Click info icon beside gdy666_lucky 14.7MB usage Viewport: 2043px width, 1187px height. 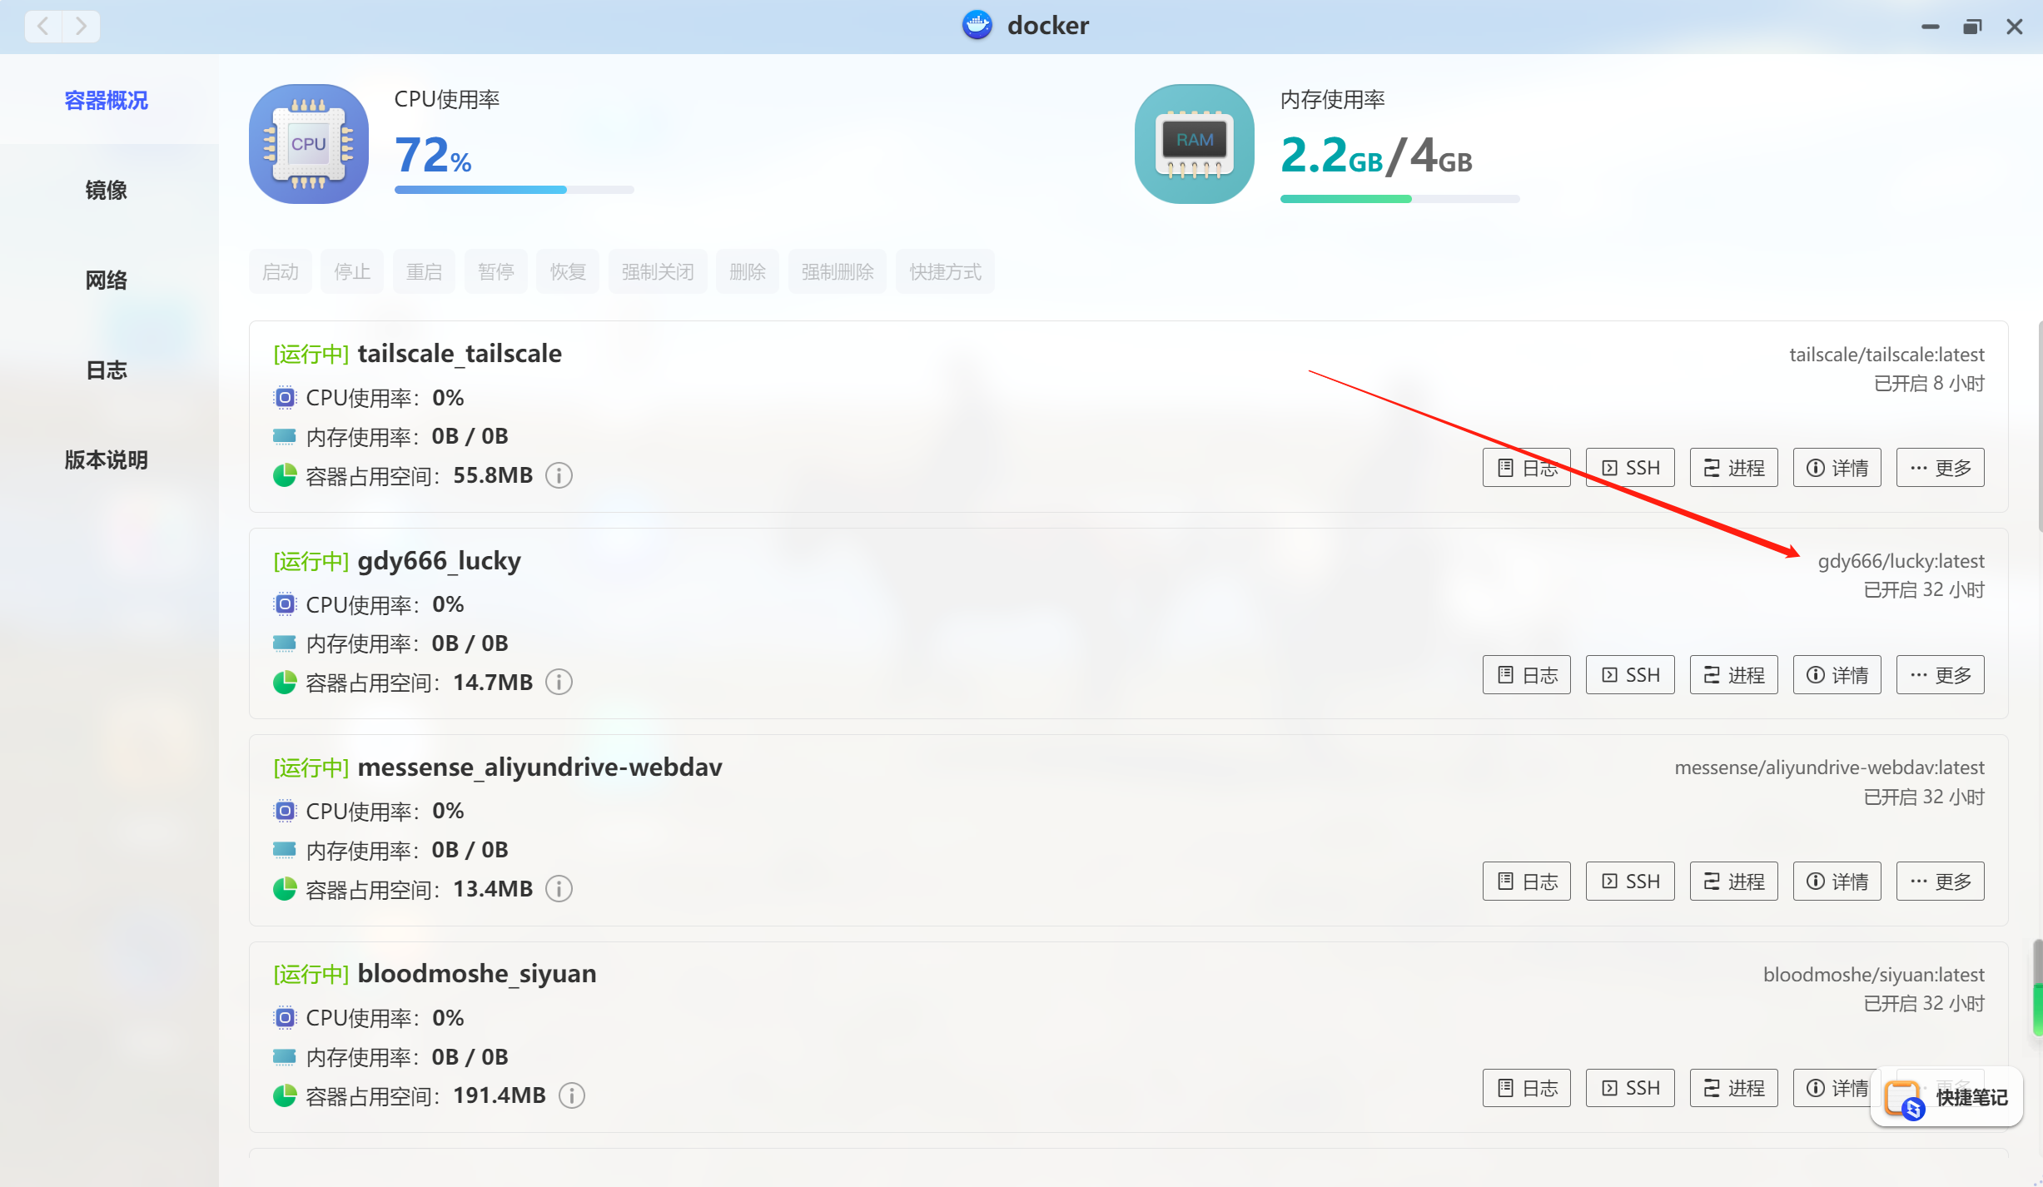click(x=559, y=682)
